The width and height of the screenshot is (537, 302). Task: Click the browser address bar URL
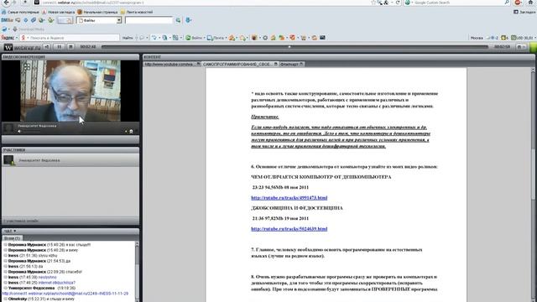[92, 3]
